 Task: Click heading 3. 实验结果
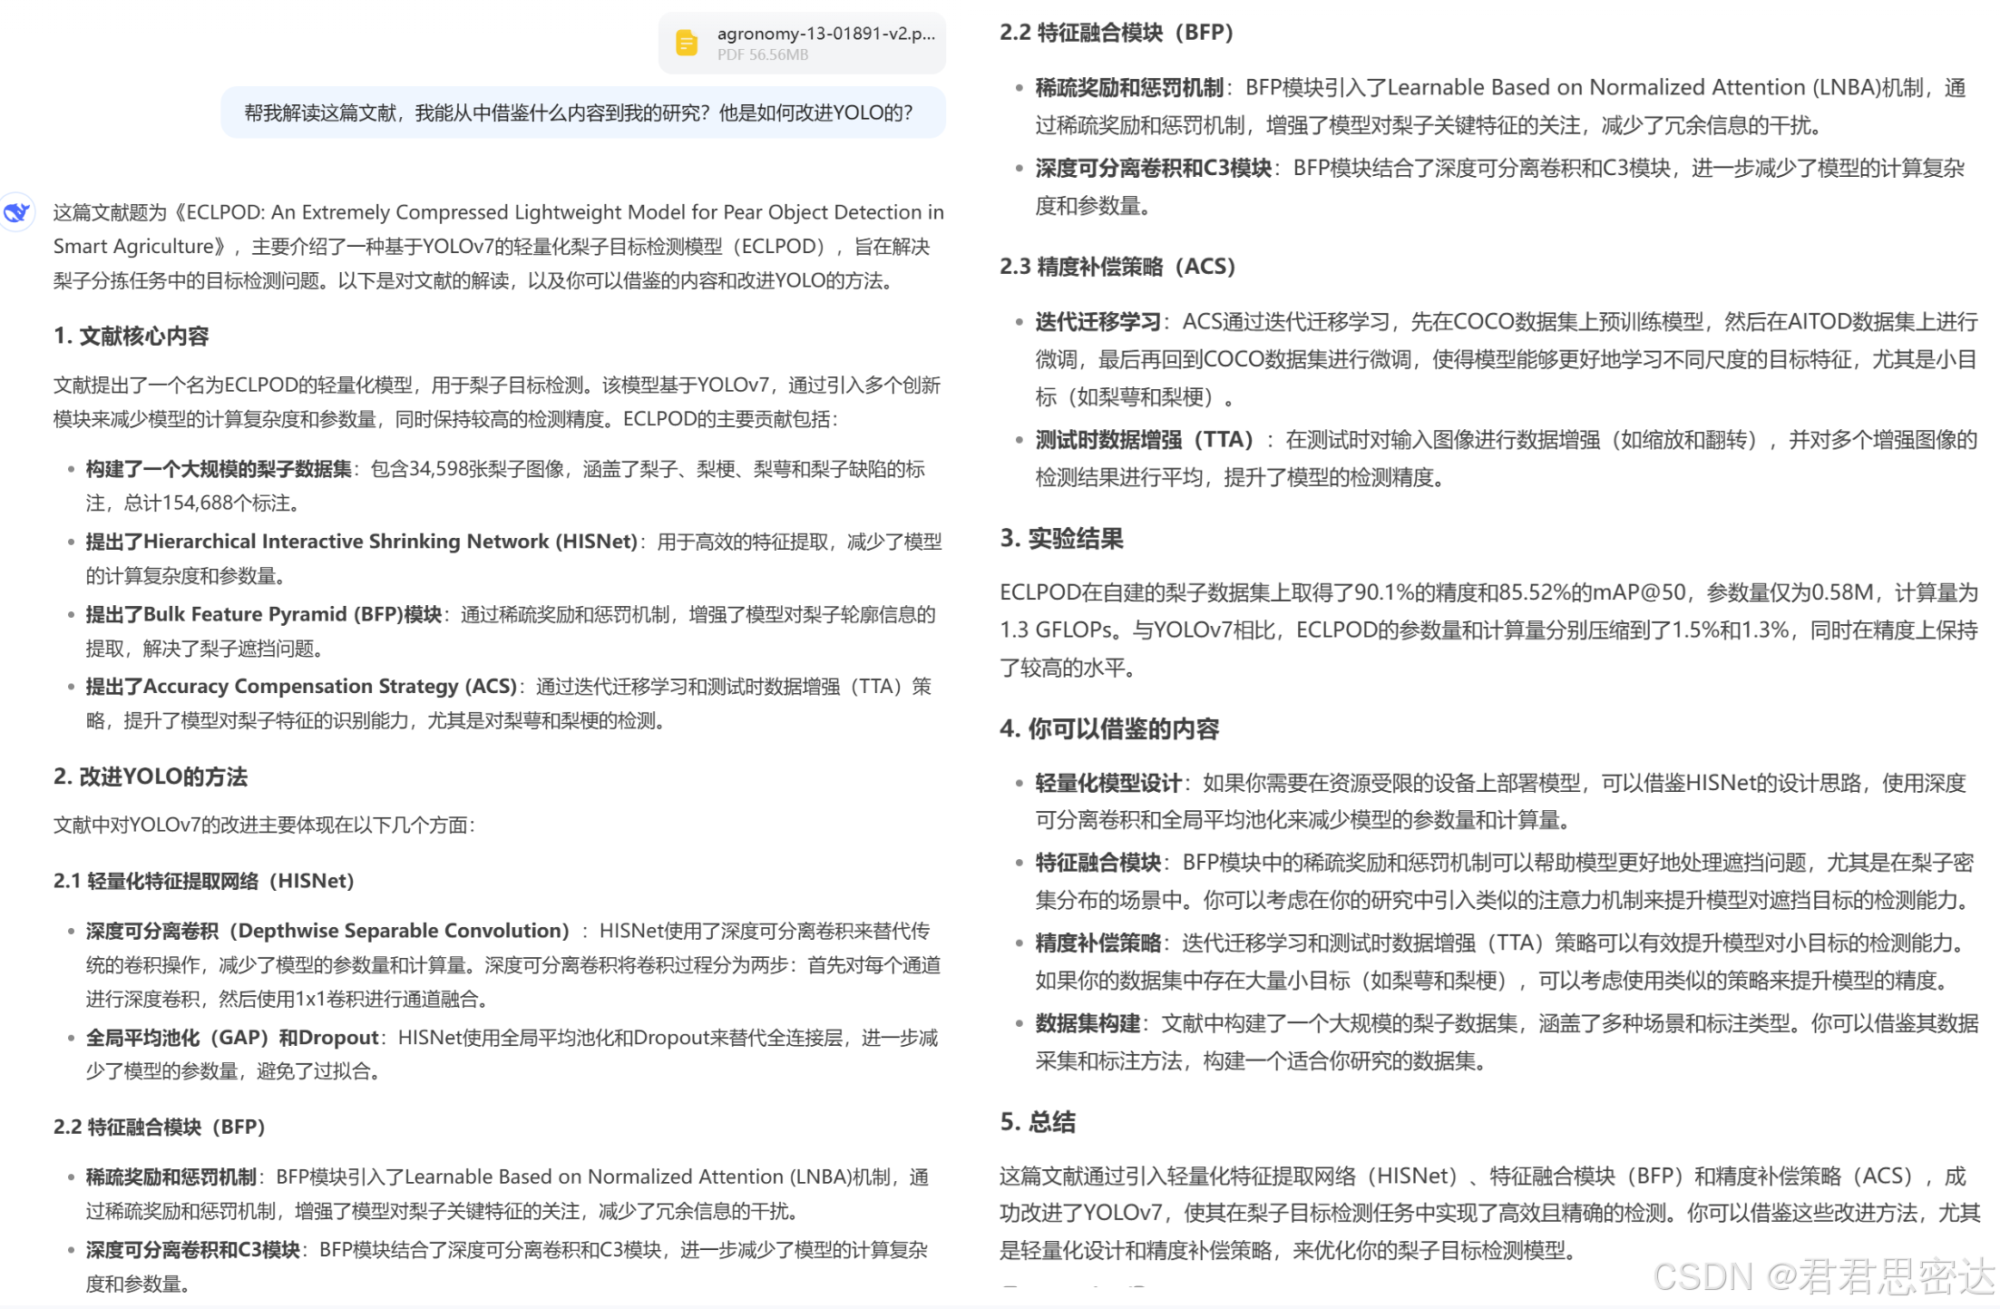click(x=1060, y=539)
